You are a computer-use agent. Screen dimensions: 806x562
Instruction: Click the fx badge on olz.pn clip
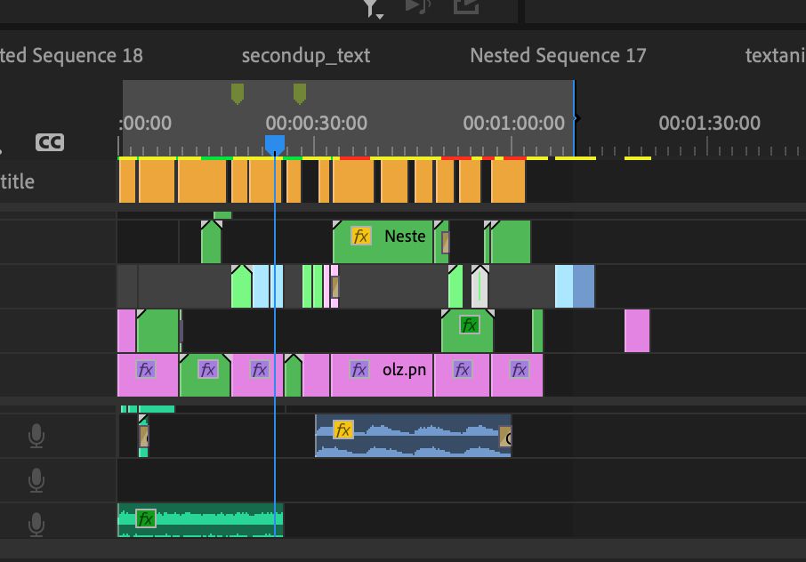point(359,369)
